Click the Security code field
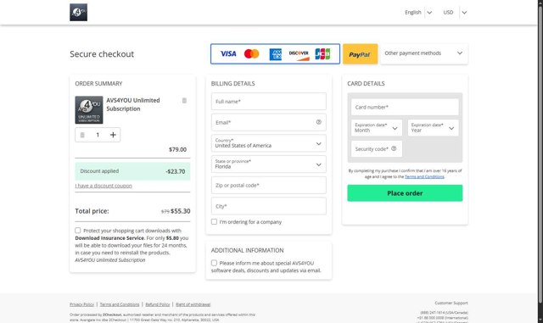 click(x=377, y=149)
